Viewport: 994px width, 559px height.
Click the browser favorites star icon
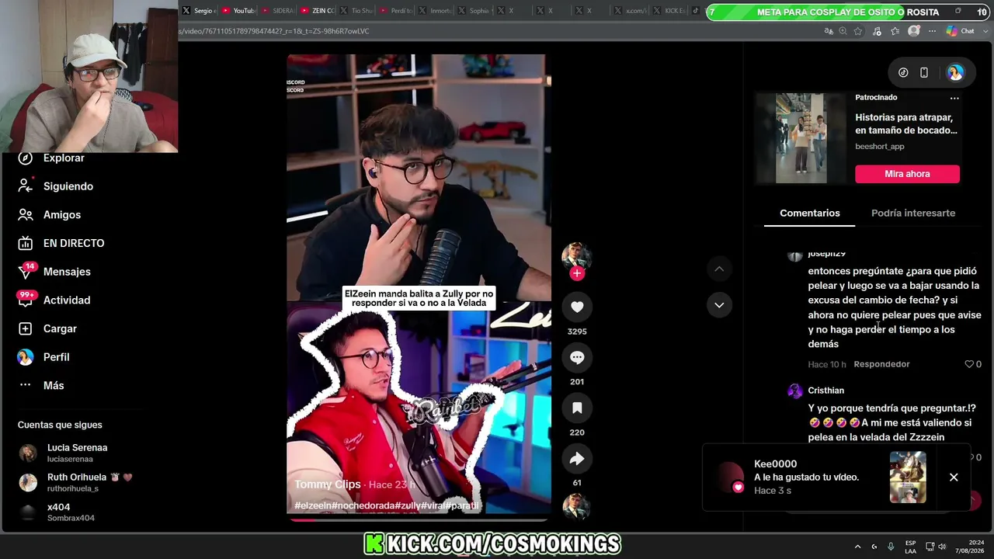point(858,31)
